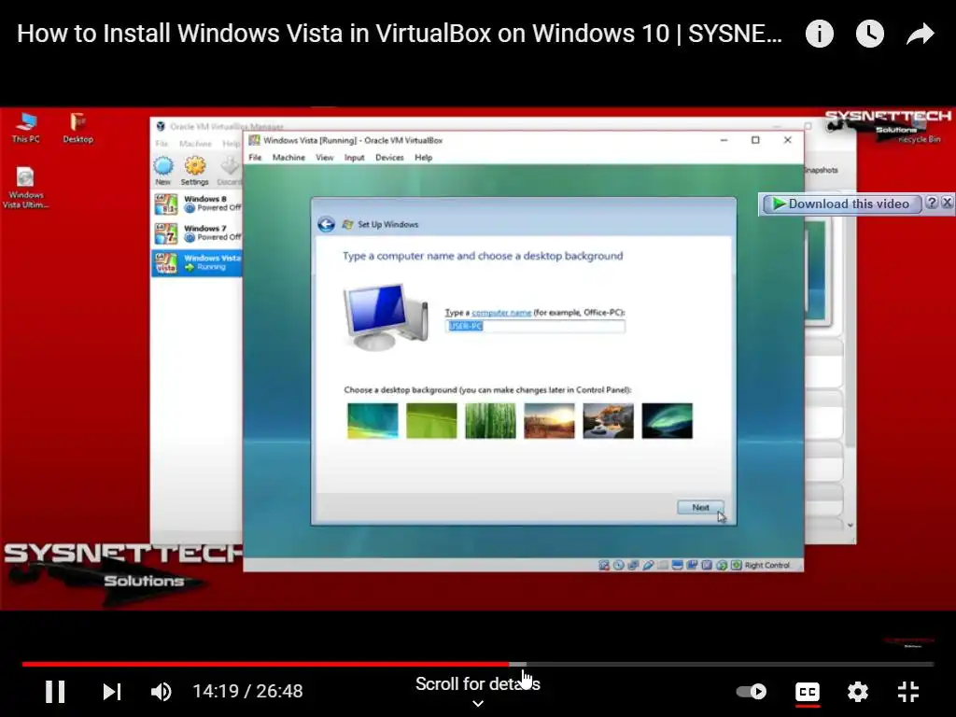Maximize the Windows Vista VM window
The height and width of the screenshot is (717, 956).
coord(755,140)
